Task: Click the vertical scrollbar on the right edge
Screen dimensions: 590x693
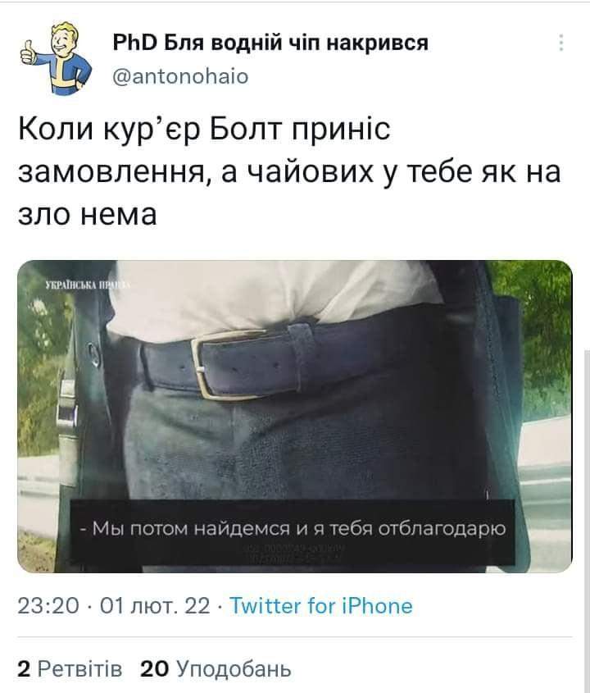Action: (587, 522)
